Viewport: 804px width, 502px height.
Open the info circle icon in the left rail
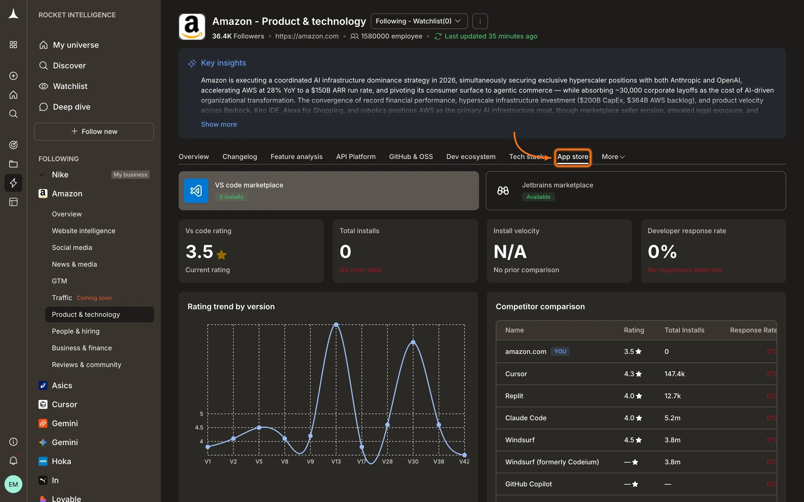(13, 441)
